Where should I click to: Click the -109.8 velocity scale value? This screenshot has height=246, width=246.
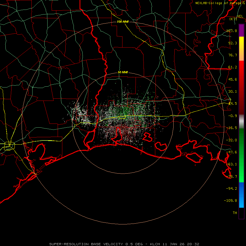[x=230, y=201]
